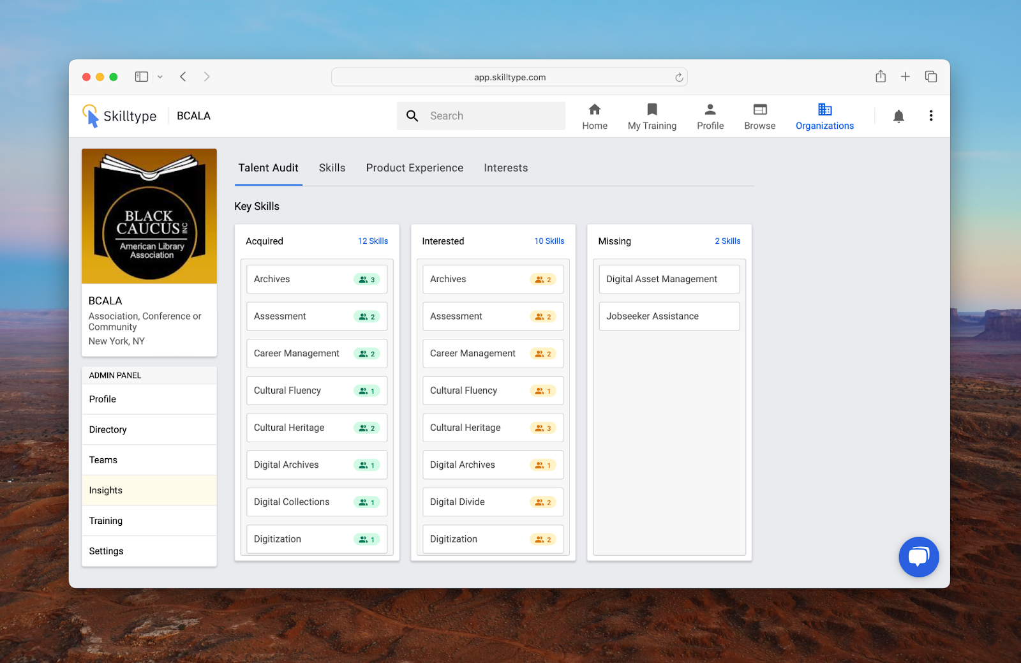Open the chat support bubble
The image size is (1021, 663).
[x=918, y=556]
